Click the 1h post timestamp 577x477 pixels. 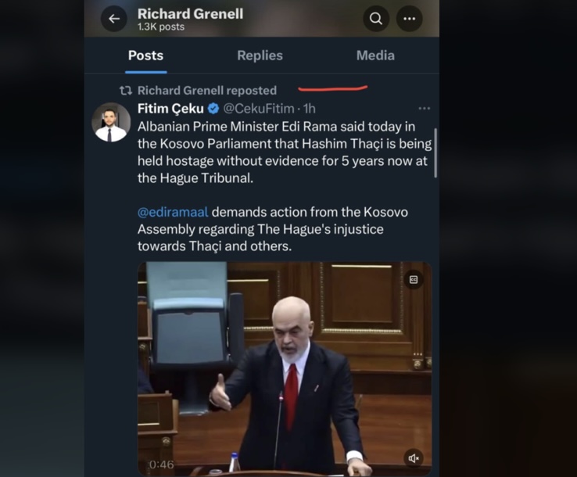310,109
